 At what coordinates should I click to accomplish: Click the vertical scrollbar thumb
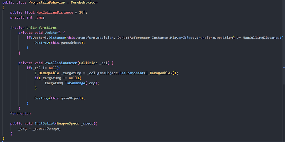[x=284, y=42]
